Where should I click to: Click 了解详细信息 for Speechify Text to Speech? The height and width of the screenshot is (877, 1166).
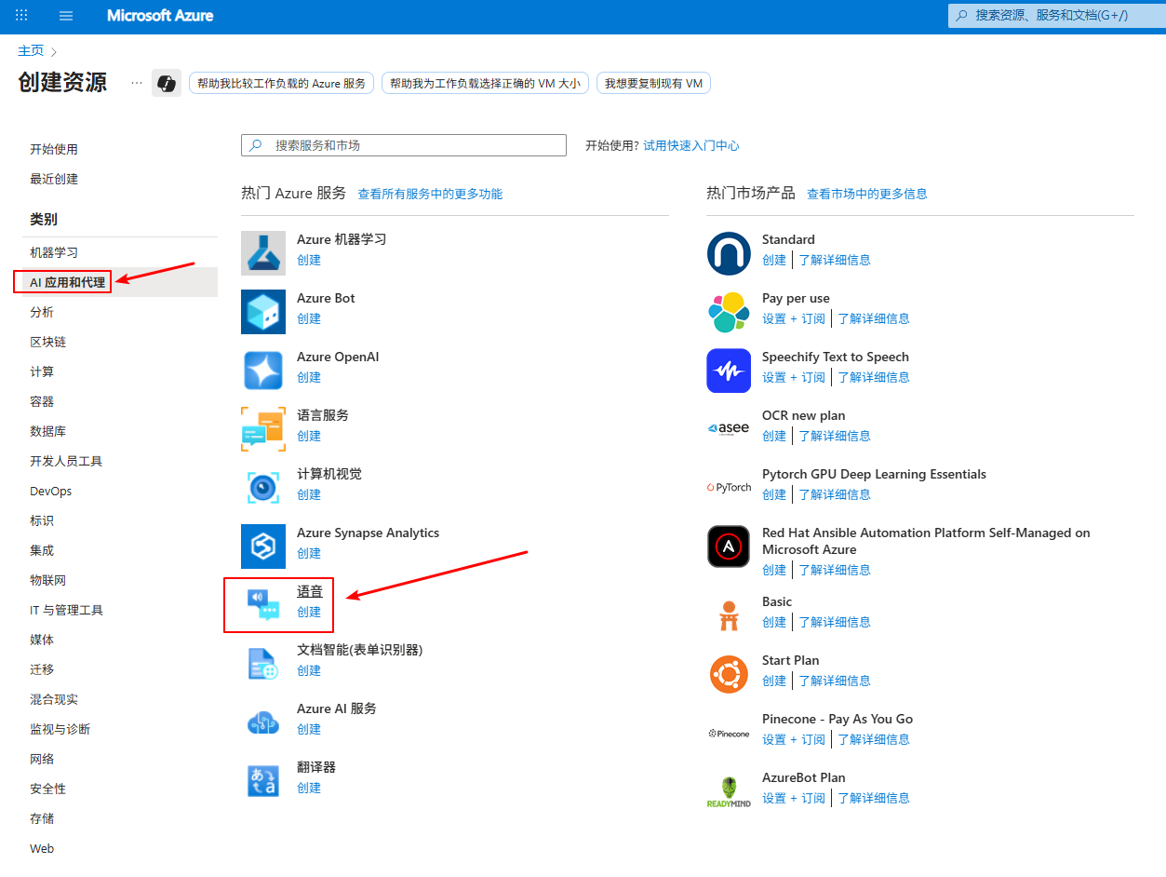tap(874, 377)
